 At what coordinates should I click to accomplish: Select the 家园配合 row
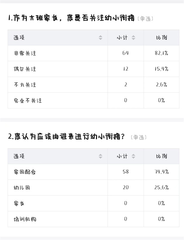coord(94,172)
